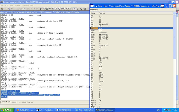
Task: Open the Debug menu
Action: tap(18, 5)
